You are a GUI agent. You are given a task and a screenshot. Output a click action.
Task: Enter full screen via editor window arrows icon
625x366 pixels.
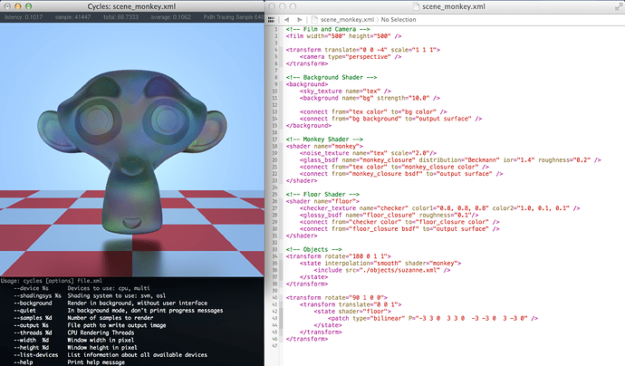[x=619, y=6]
